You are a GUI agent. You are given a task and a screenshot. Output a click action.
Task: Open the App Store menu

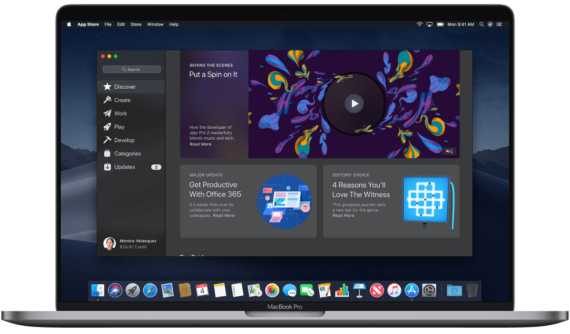(88, 24)
